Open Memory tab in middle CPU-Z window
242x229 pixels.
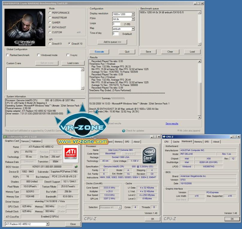tap(118, 142)
